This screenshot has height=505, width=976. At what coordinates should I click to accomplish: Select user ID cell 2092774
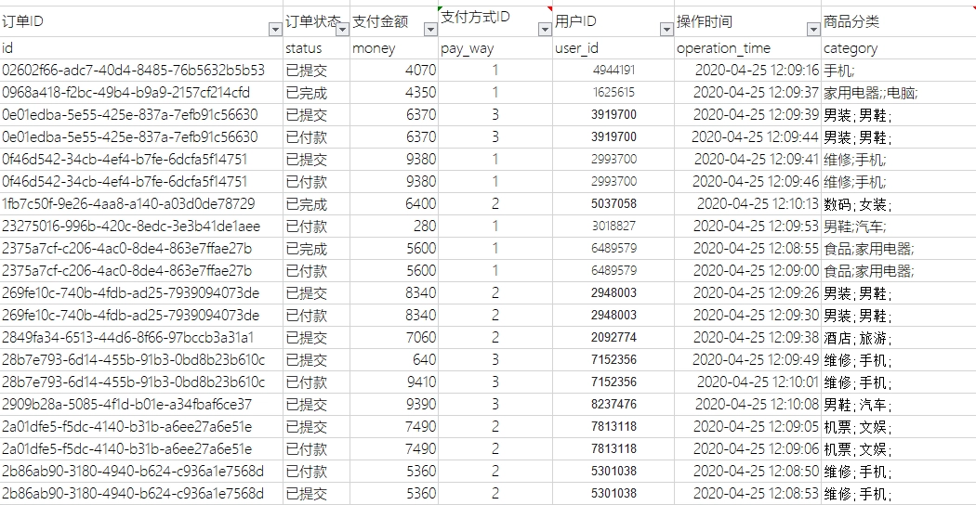pyautogui.click(x=613, y=338)
